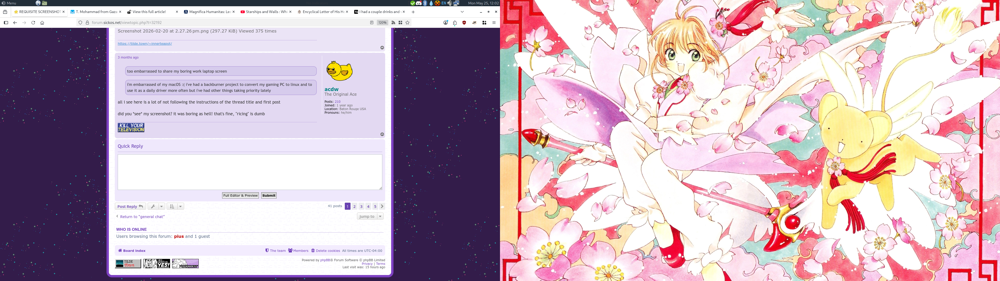1000x281 pixels.
Task: Switch to the Starships and Walls tab
Action: click(266, 12)
